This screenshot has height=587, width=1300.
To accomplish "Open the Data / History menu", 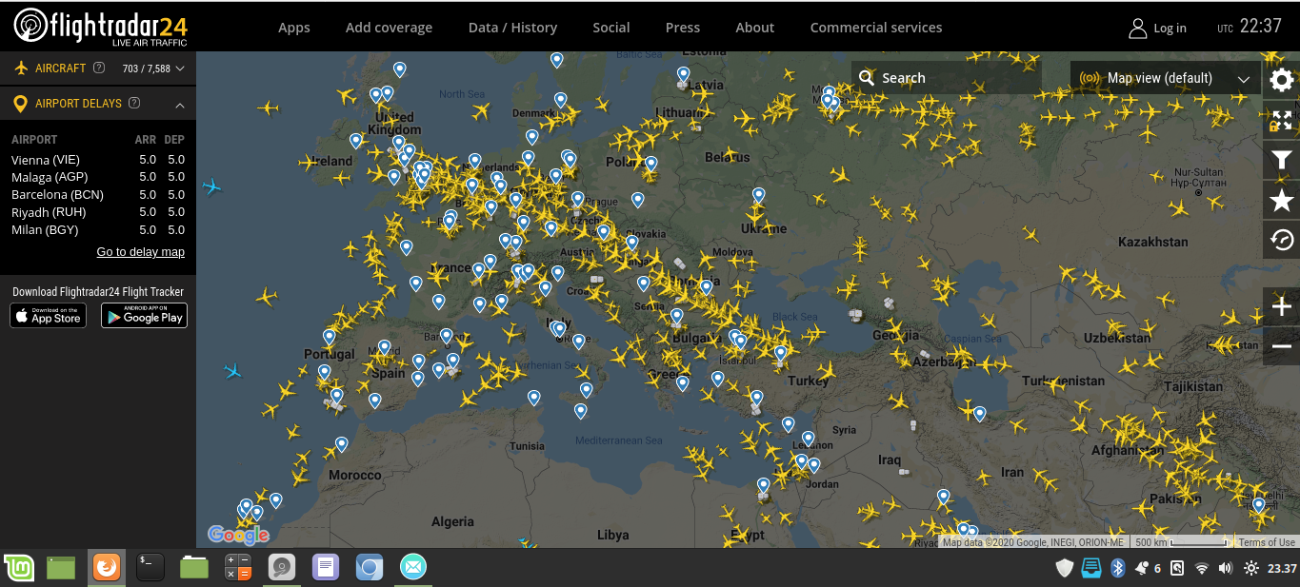I will pyautogui.click(x=512, y=28).
